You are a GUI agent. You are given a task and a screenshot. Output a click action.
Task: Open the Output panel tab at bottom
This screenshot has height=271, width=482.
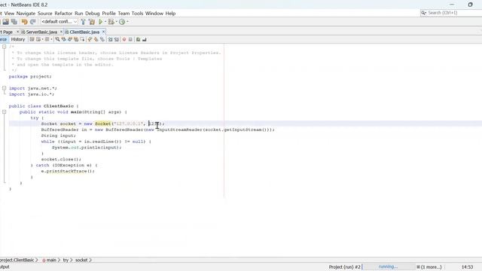[5, 267]
